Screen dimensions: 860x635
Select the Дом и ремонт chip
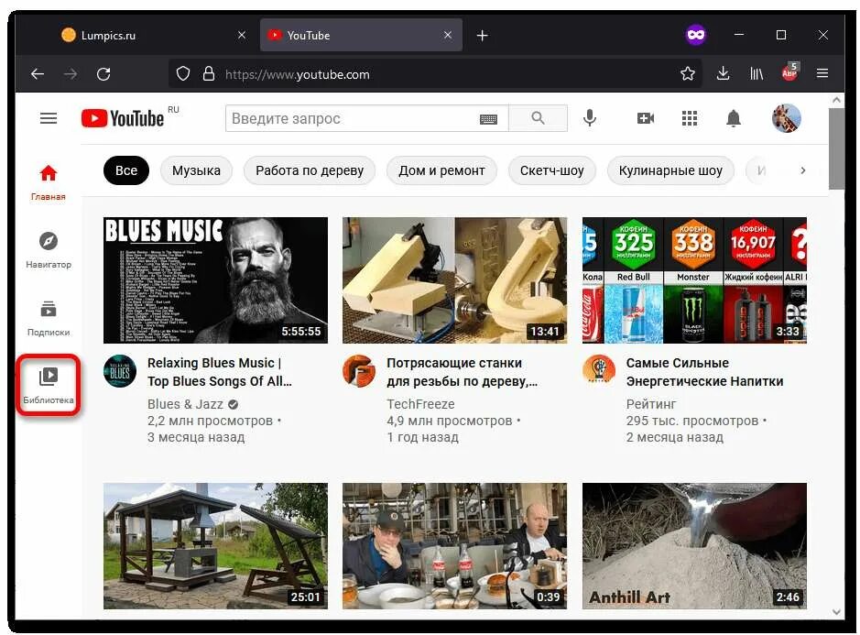441,170
